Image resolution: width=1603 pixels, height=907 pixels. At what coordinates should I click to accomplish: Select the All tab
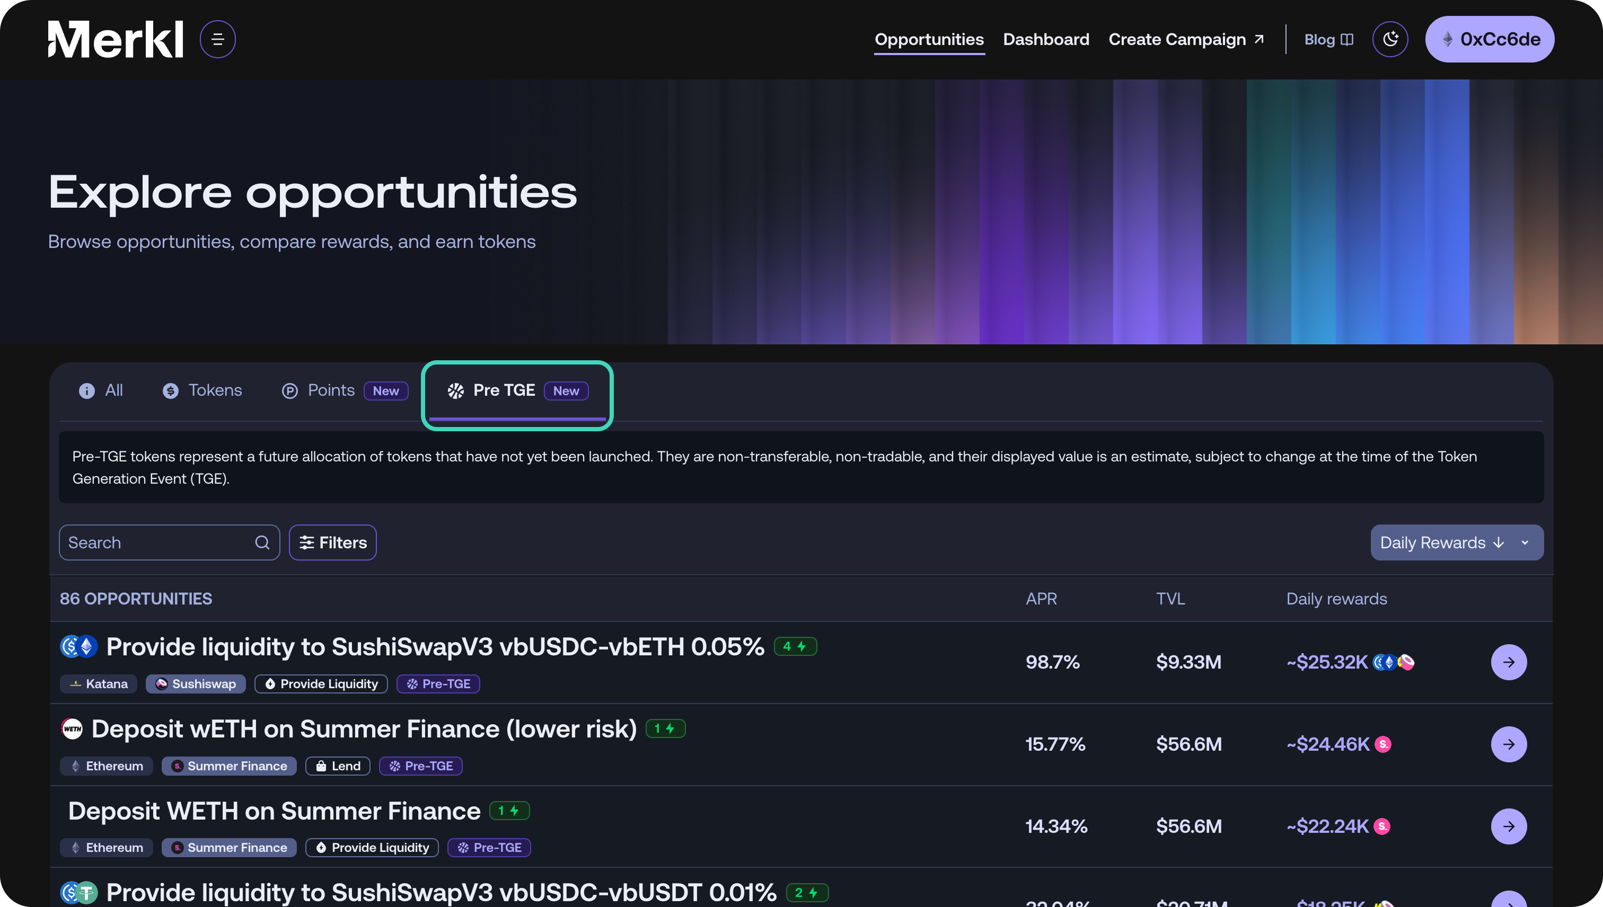pyautogui.click(x=101, y=390)
